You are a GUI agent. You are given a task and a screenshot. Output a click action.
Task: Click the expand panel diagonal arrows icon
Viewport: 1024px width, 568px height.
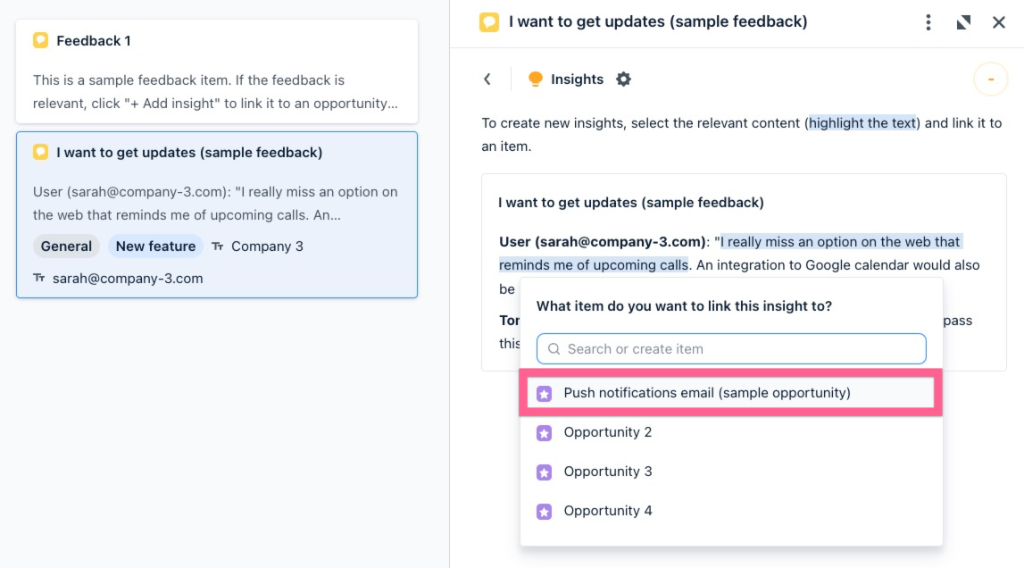click(x=963, y=22)
